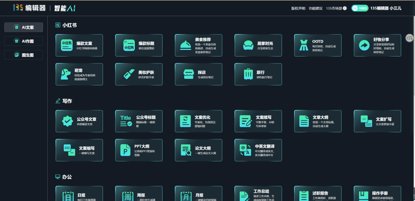Click the 美食推荐 cloche icon
This screenshot has height=201, width=415.
tap(186, 45)
